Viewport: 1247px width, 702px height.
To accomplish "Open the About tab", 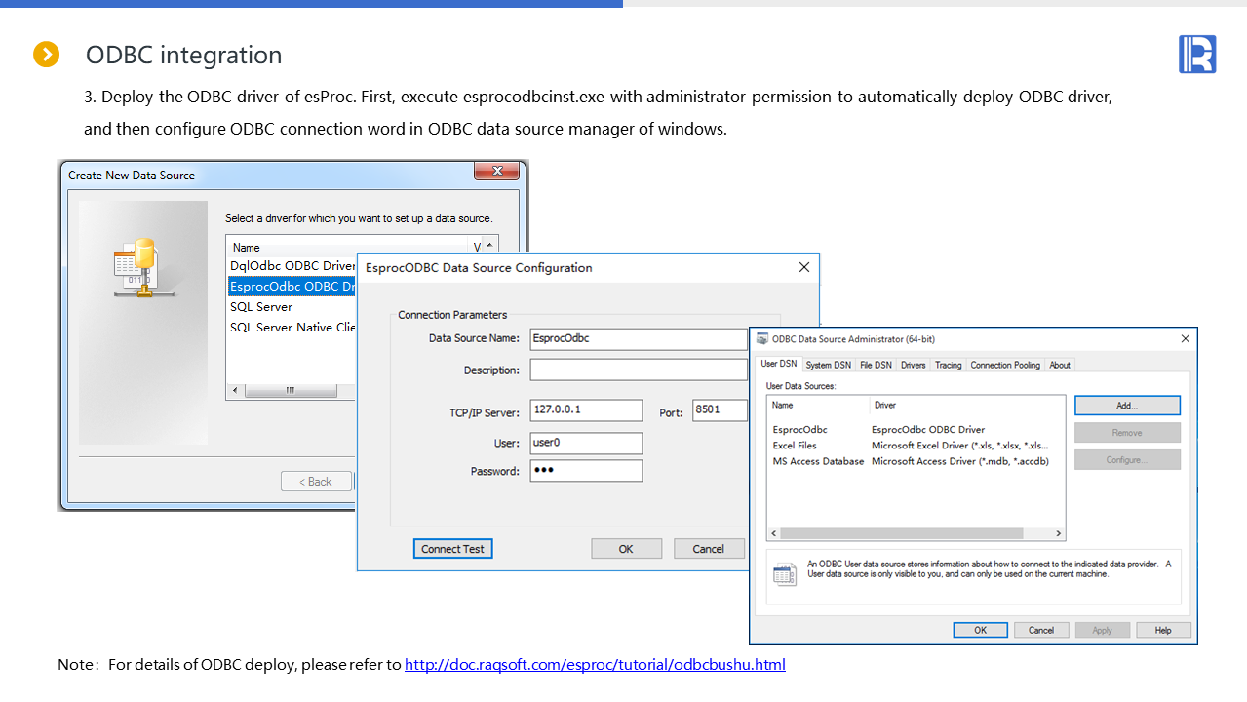I will pos(1060,365).
